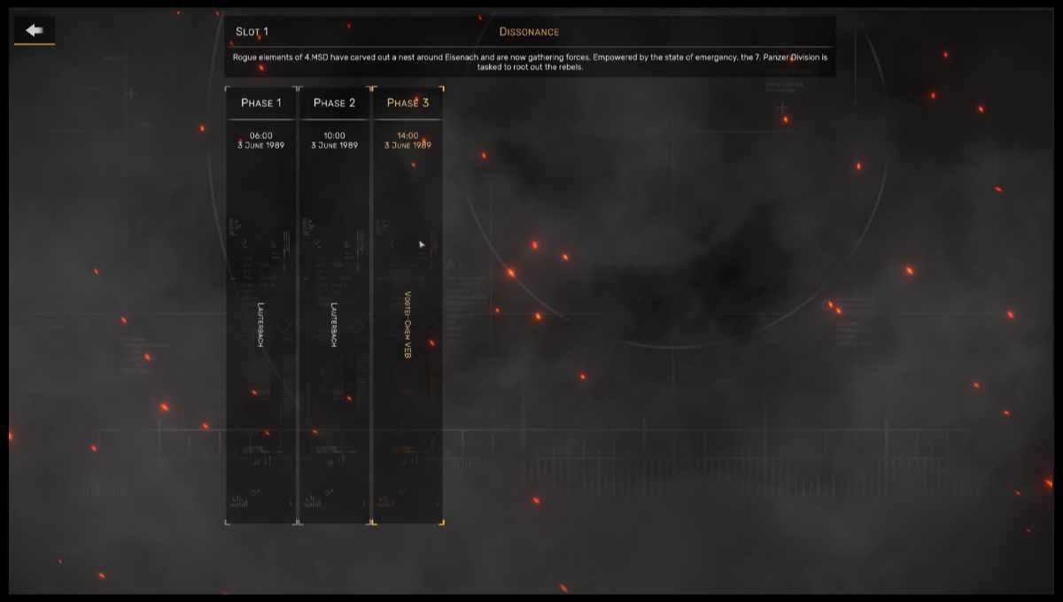
Task: Click the Dissonance campaign title
Action: click(x=529, y=32)
